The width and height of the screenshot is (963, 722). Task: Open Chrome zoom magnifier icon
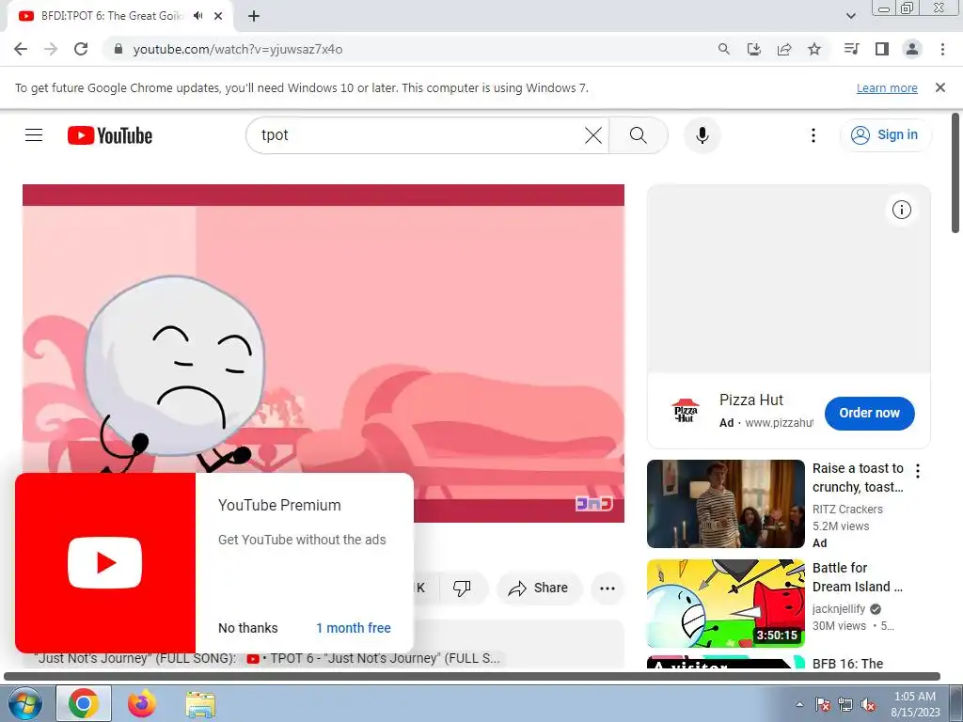click(x=723, y=49)
